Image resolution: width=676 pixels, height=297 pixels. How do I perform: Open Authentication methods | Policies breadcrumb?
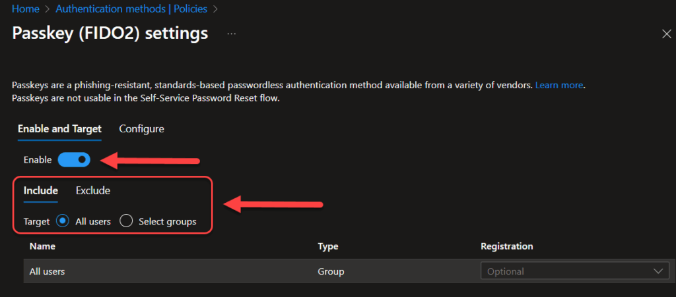131,9
